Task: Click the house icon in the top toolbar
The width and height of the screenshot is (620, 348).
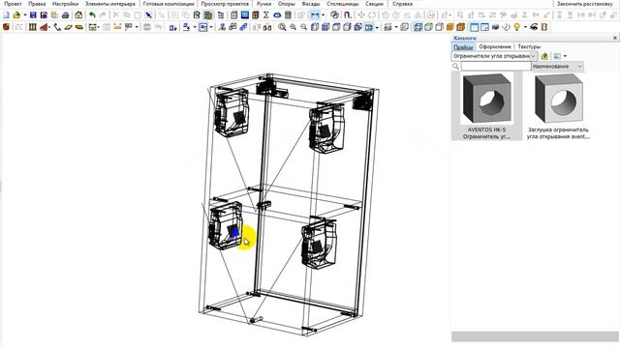Action: point(78,15)
